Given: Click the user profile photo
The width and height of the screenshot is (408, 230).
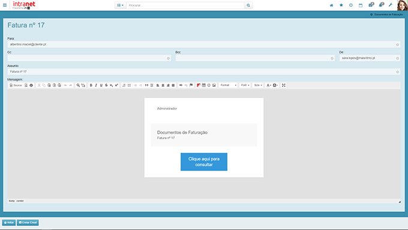Looking at the screenshot, I should [402, 5].
